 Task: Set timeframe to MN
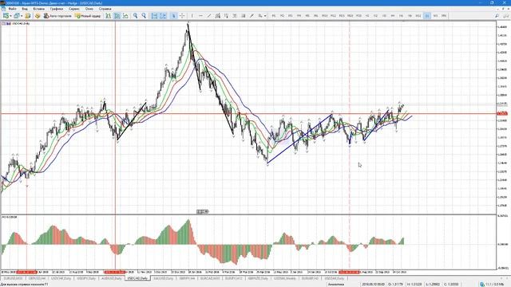coord(444,16)
